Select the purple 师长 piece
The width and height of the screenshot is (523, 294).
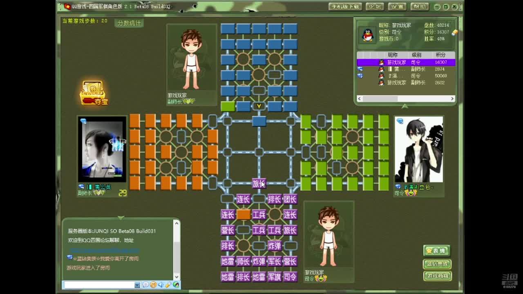tap(243, 261)
